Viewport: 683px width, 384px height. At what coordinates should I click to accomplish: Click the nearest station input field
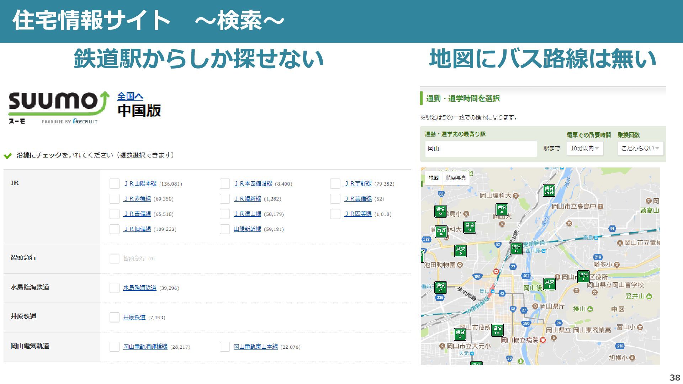click(481, 148)
